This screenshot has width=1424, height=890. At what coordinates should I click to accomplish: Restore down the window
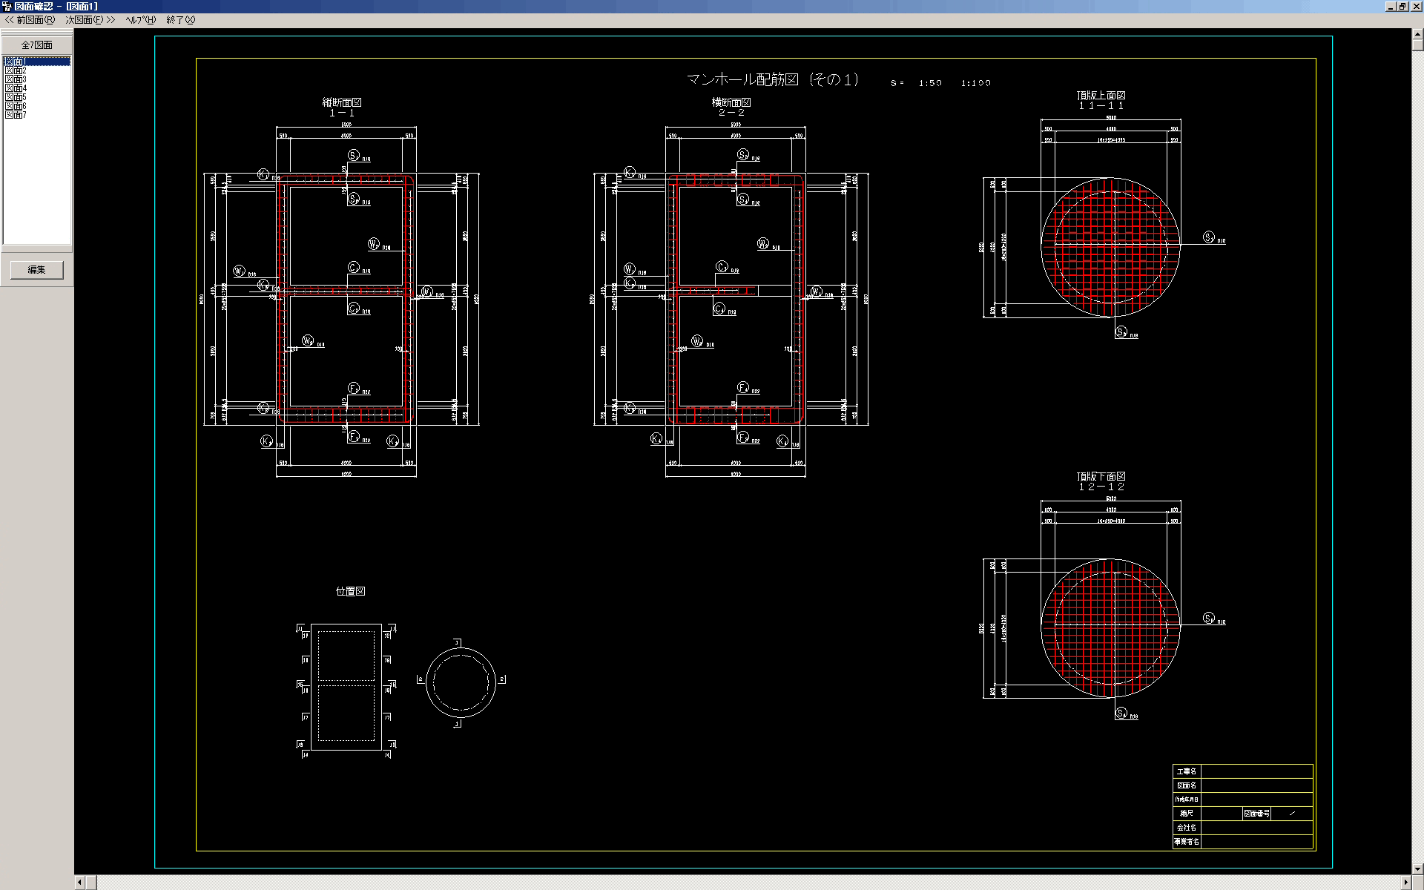(1402, 6)
